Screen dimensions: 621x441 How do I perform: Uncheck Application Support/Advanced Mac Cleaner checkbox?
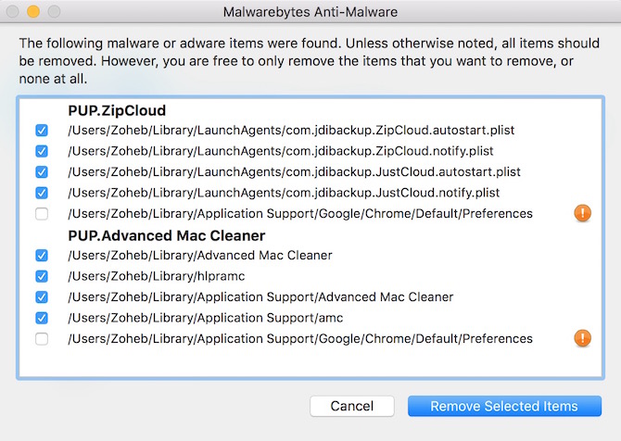click(x=42, y=297)
